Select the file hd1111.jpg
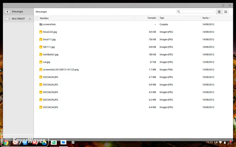236x147 pixels. pos(49,47)
